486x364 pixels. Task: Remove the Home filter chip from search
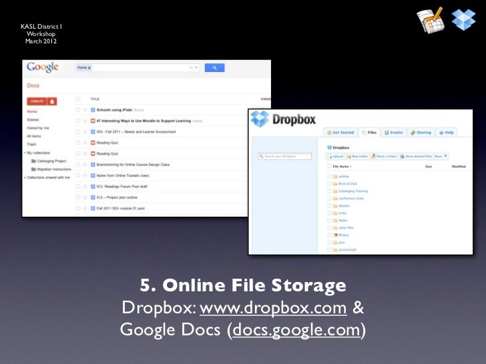pos(89,68)
